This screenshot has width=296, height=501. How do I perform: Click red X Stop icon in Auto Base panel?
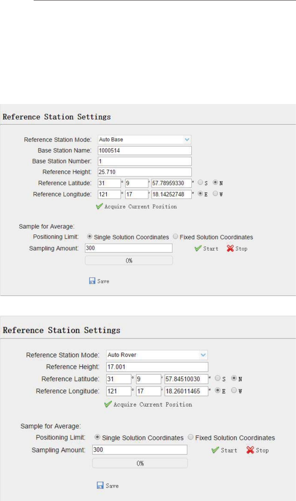pos(230,248)
